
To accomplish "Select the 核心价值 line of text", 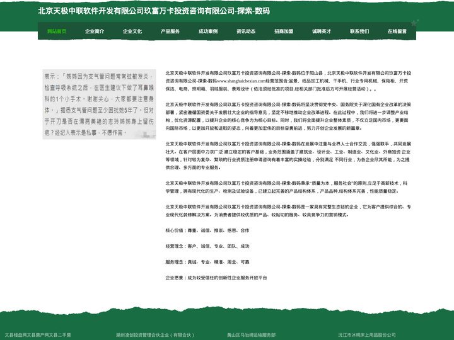I will 207,230.
